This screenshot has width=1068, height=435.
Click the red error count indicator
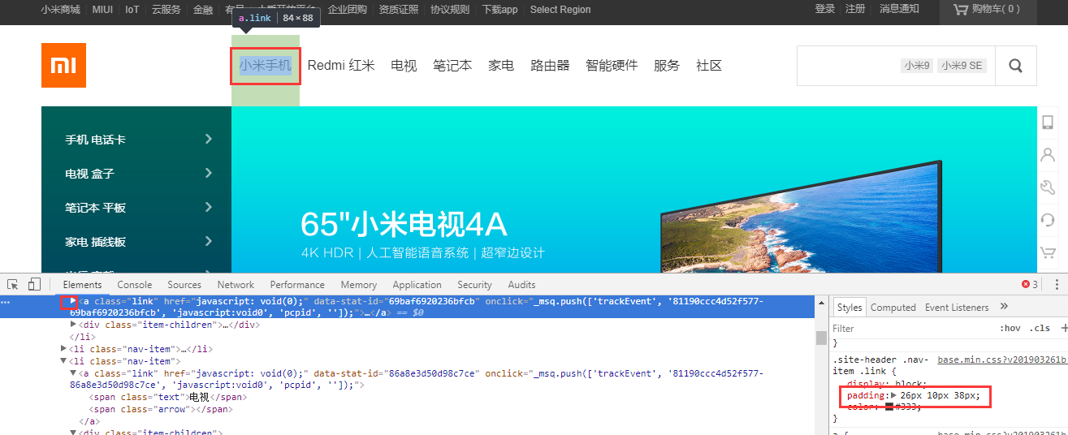click(1029, 285)
